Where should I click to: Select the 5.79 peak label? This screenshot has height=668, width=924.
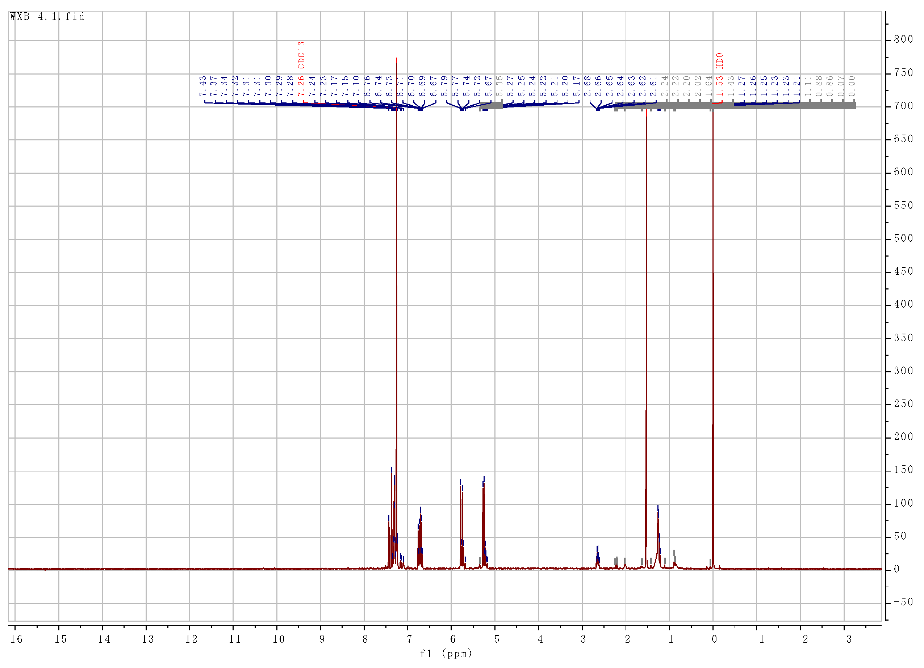point(444,86)
